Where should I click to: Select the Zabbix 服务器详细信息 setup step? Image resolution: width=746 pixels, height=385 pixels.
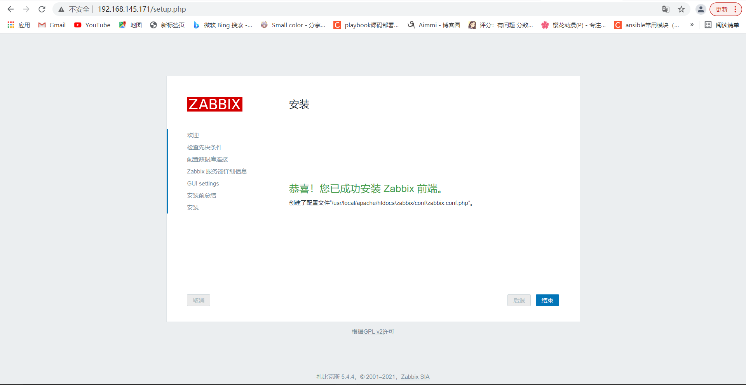(x=217, y=171)
